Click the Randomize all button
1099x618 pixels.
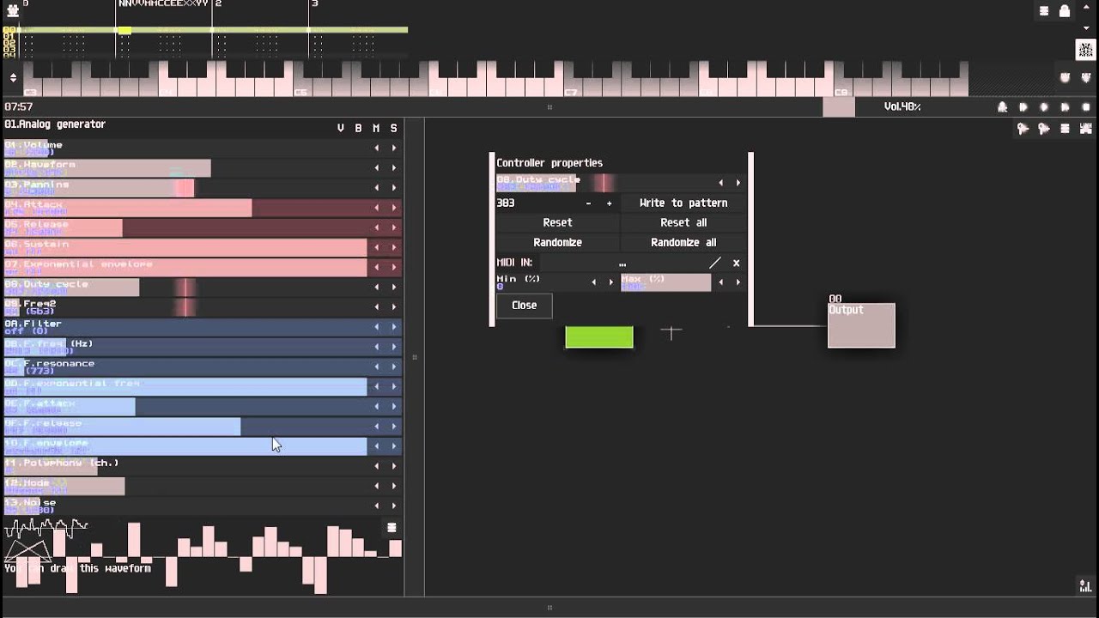pyautogui.click(x=683, y=242)
